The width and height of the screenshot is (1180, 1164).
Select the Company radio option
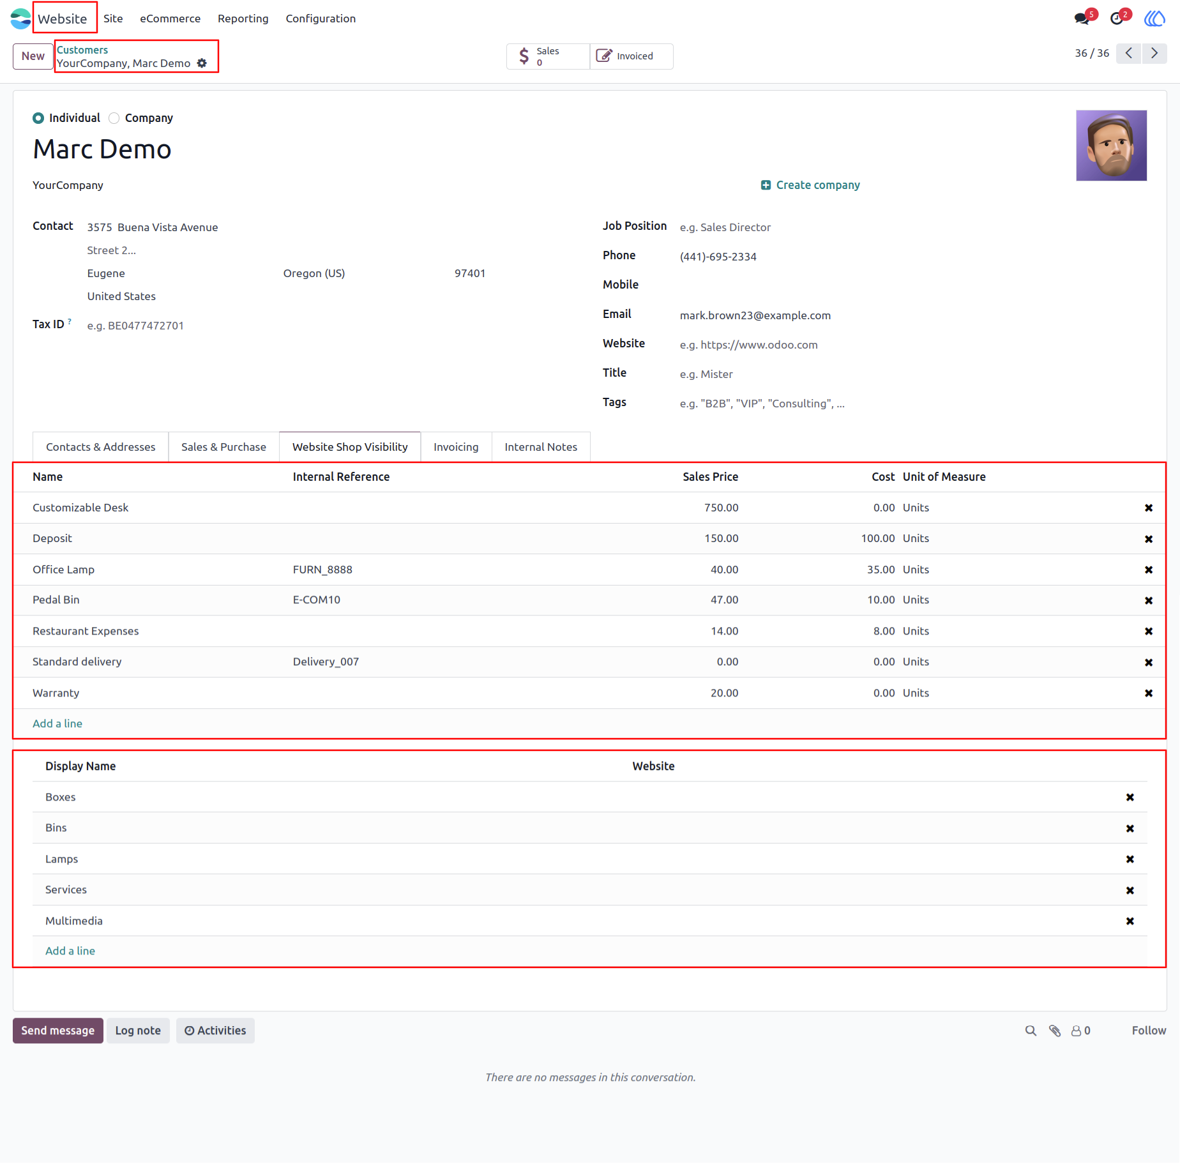click(x=114, y=118)
